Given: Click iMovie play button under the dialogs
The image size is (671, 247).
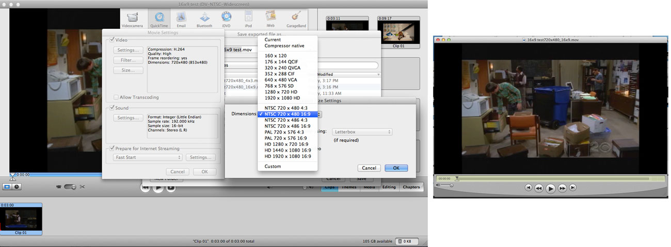Looking at the screenshot, I should tap(158, 187).
